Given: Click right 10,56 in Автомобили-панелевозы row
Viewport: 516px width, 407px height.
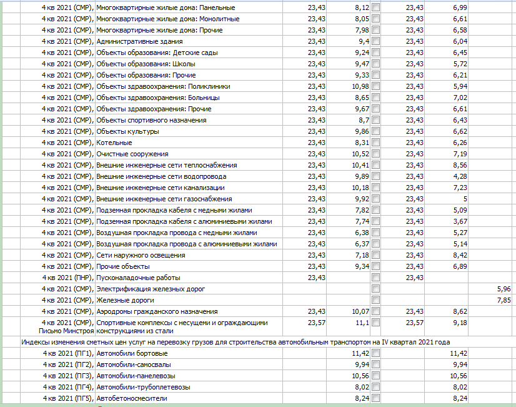Looking at the screenshot, I should point(459,376).
